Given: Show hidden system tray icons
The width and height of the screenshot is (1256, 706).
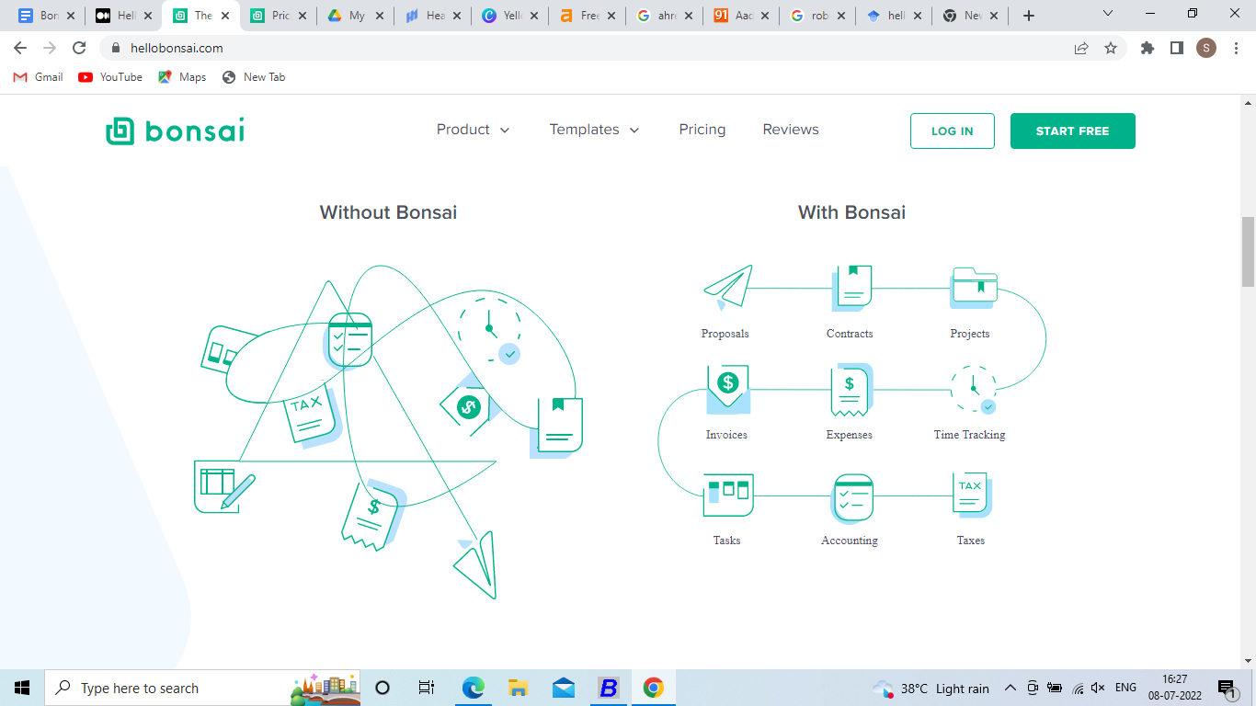Looking at the screenshot, I should pos(1010,688).
